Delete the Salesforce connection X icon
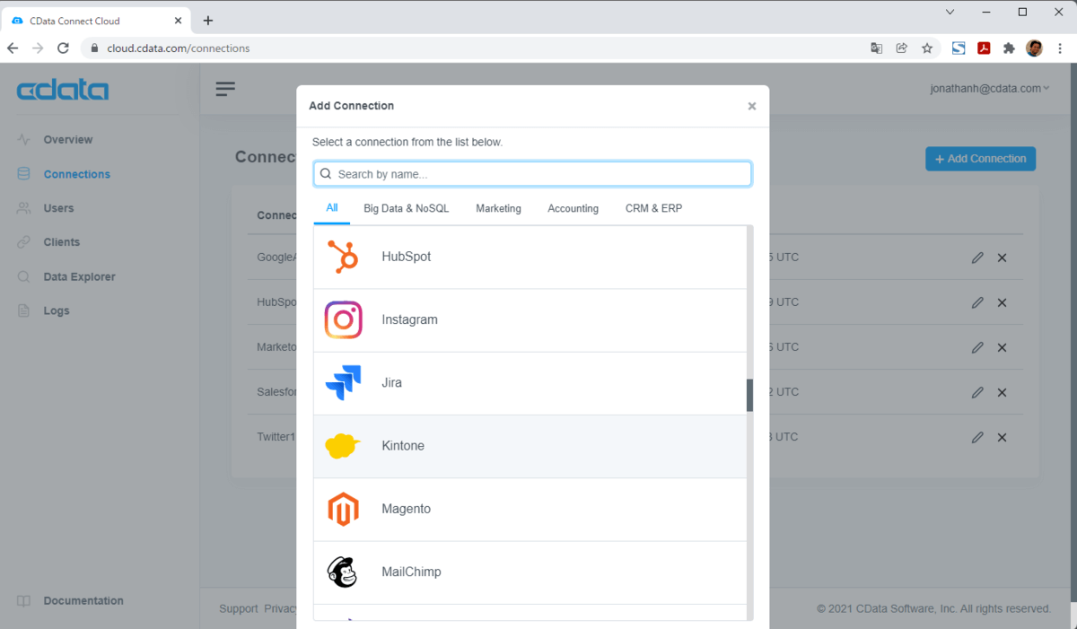The width and height of the screenshot is (1077, 629). point(1003,392)
